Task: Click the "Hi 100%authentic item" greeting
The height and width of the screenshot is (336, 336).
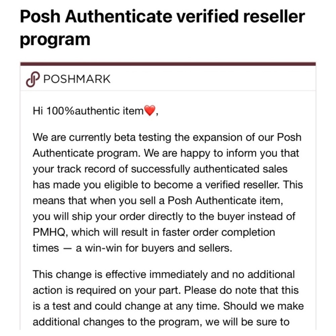Action: pyautogui.click(x=88, y=111)
